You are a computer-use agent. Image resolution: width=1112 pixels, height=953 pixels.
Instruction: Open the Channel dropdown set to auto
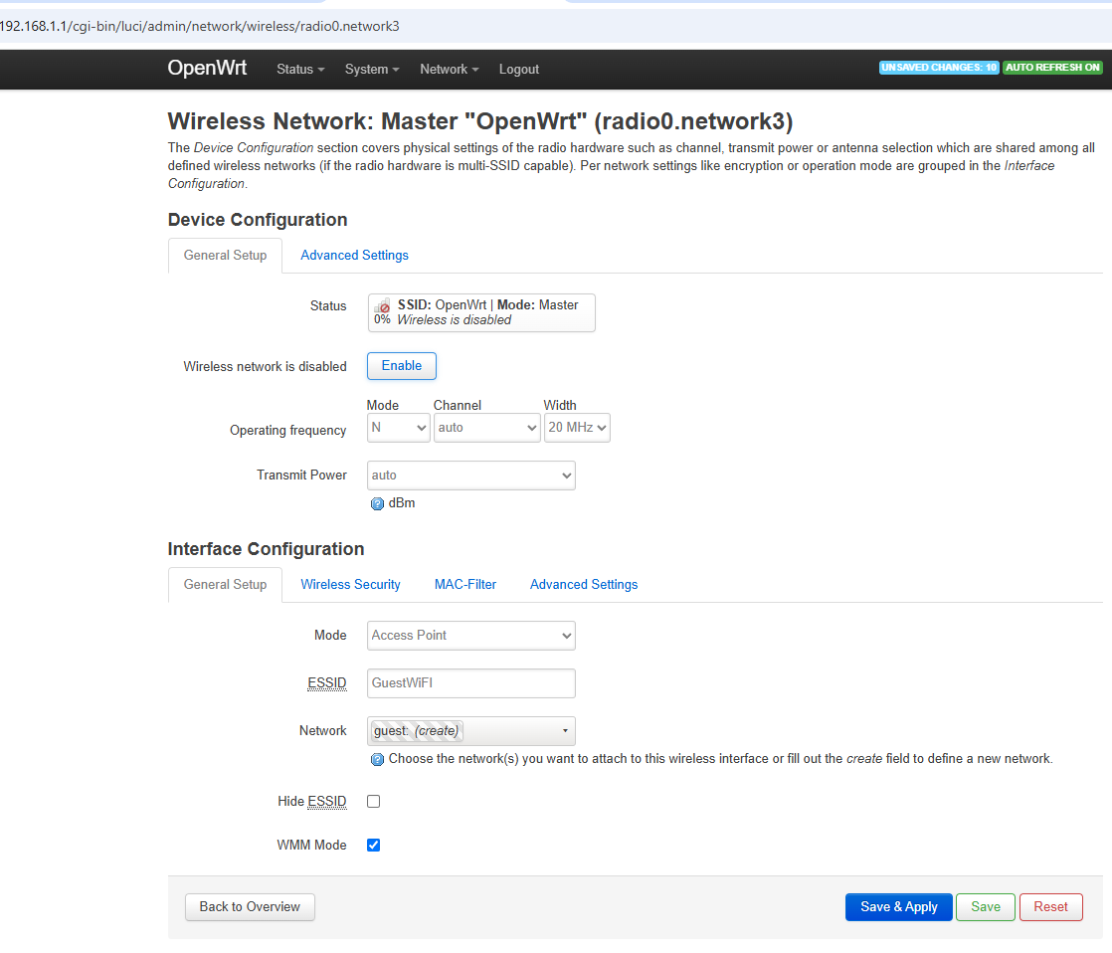[486, 428]
